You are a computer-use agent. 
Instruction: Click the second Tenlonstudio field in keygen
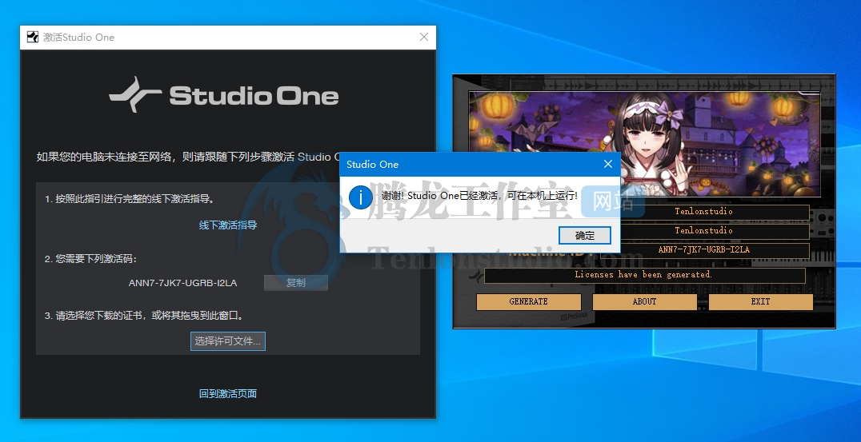tap(704, 231)
